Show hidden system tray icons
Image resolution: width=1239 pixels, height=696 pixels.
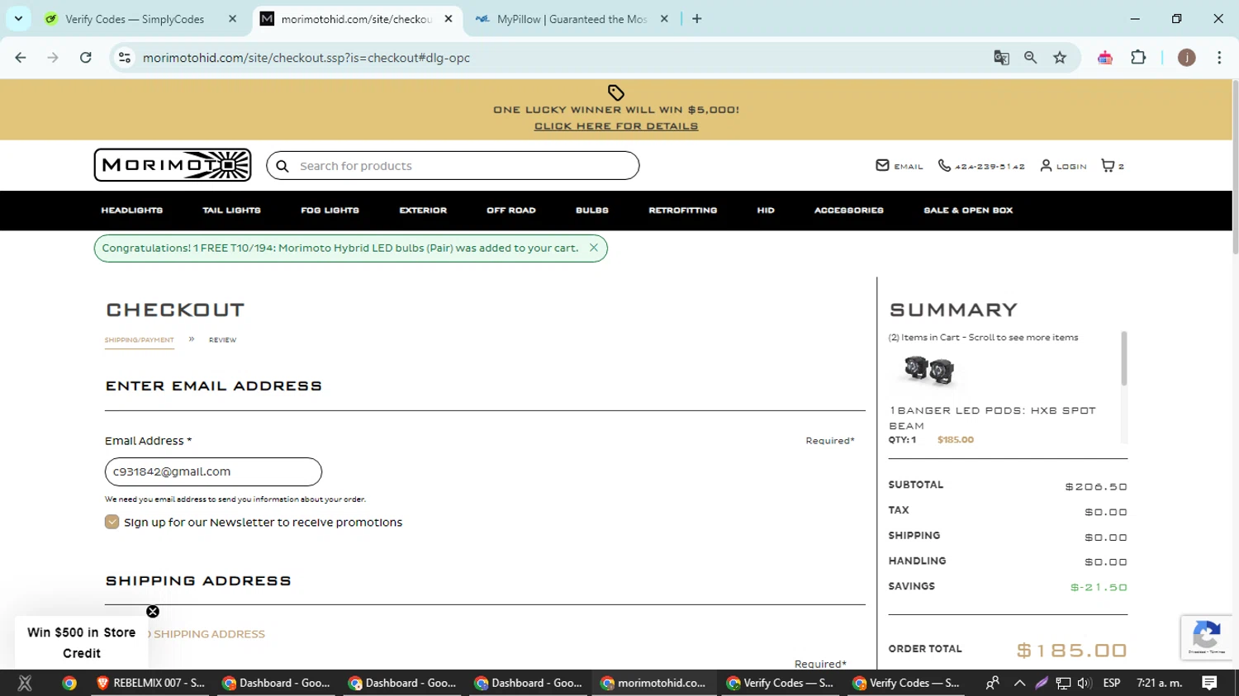1019,683
